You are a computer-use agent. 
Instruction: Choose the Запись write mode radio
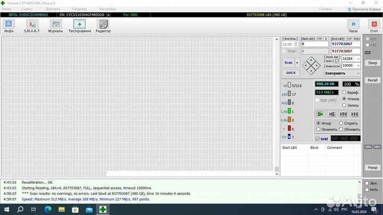(x=344, y=105)
